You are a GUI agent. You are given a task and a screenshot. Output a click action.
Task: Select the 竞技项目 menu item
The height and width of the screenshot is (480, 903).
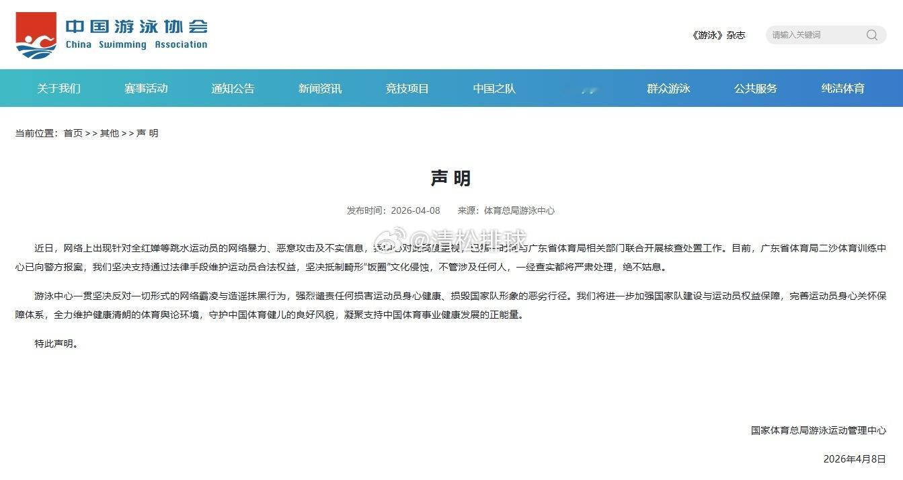coord(407,88)
